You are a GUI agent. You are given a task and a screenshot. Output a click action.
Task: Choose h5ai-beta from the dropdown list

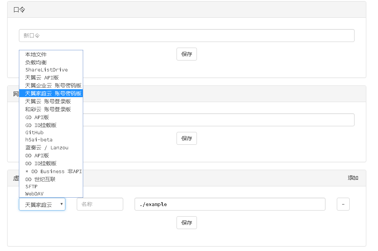coord(51,140)
